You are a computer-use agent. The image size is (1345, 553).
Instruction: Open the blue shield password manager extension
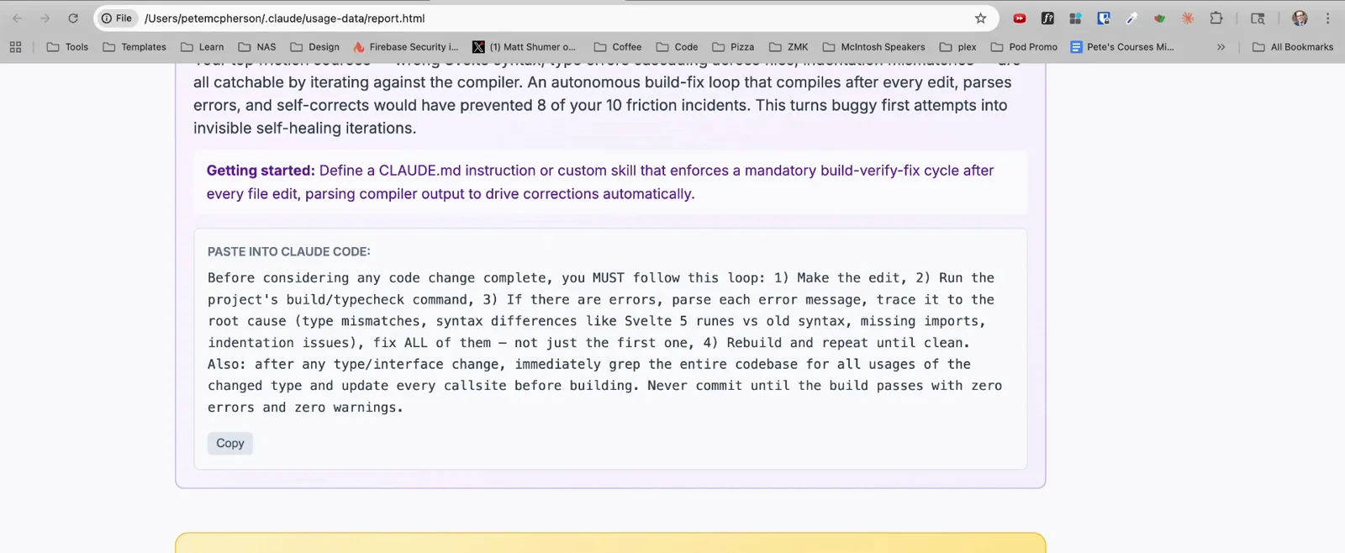[x=1104, y=18]
